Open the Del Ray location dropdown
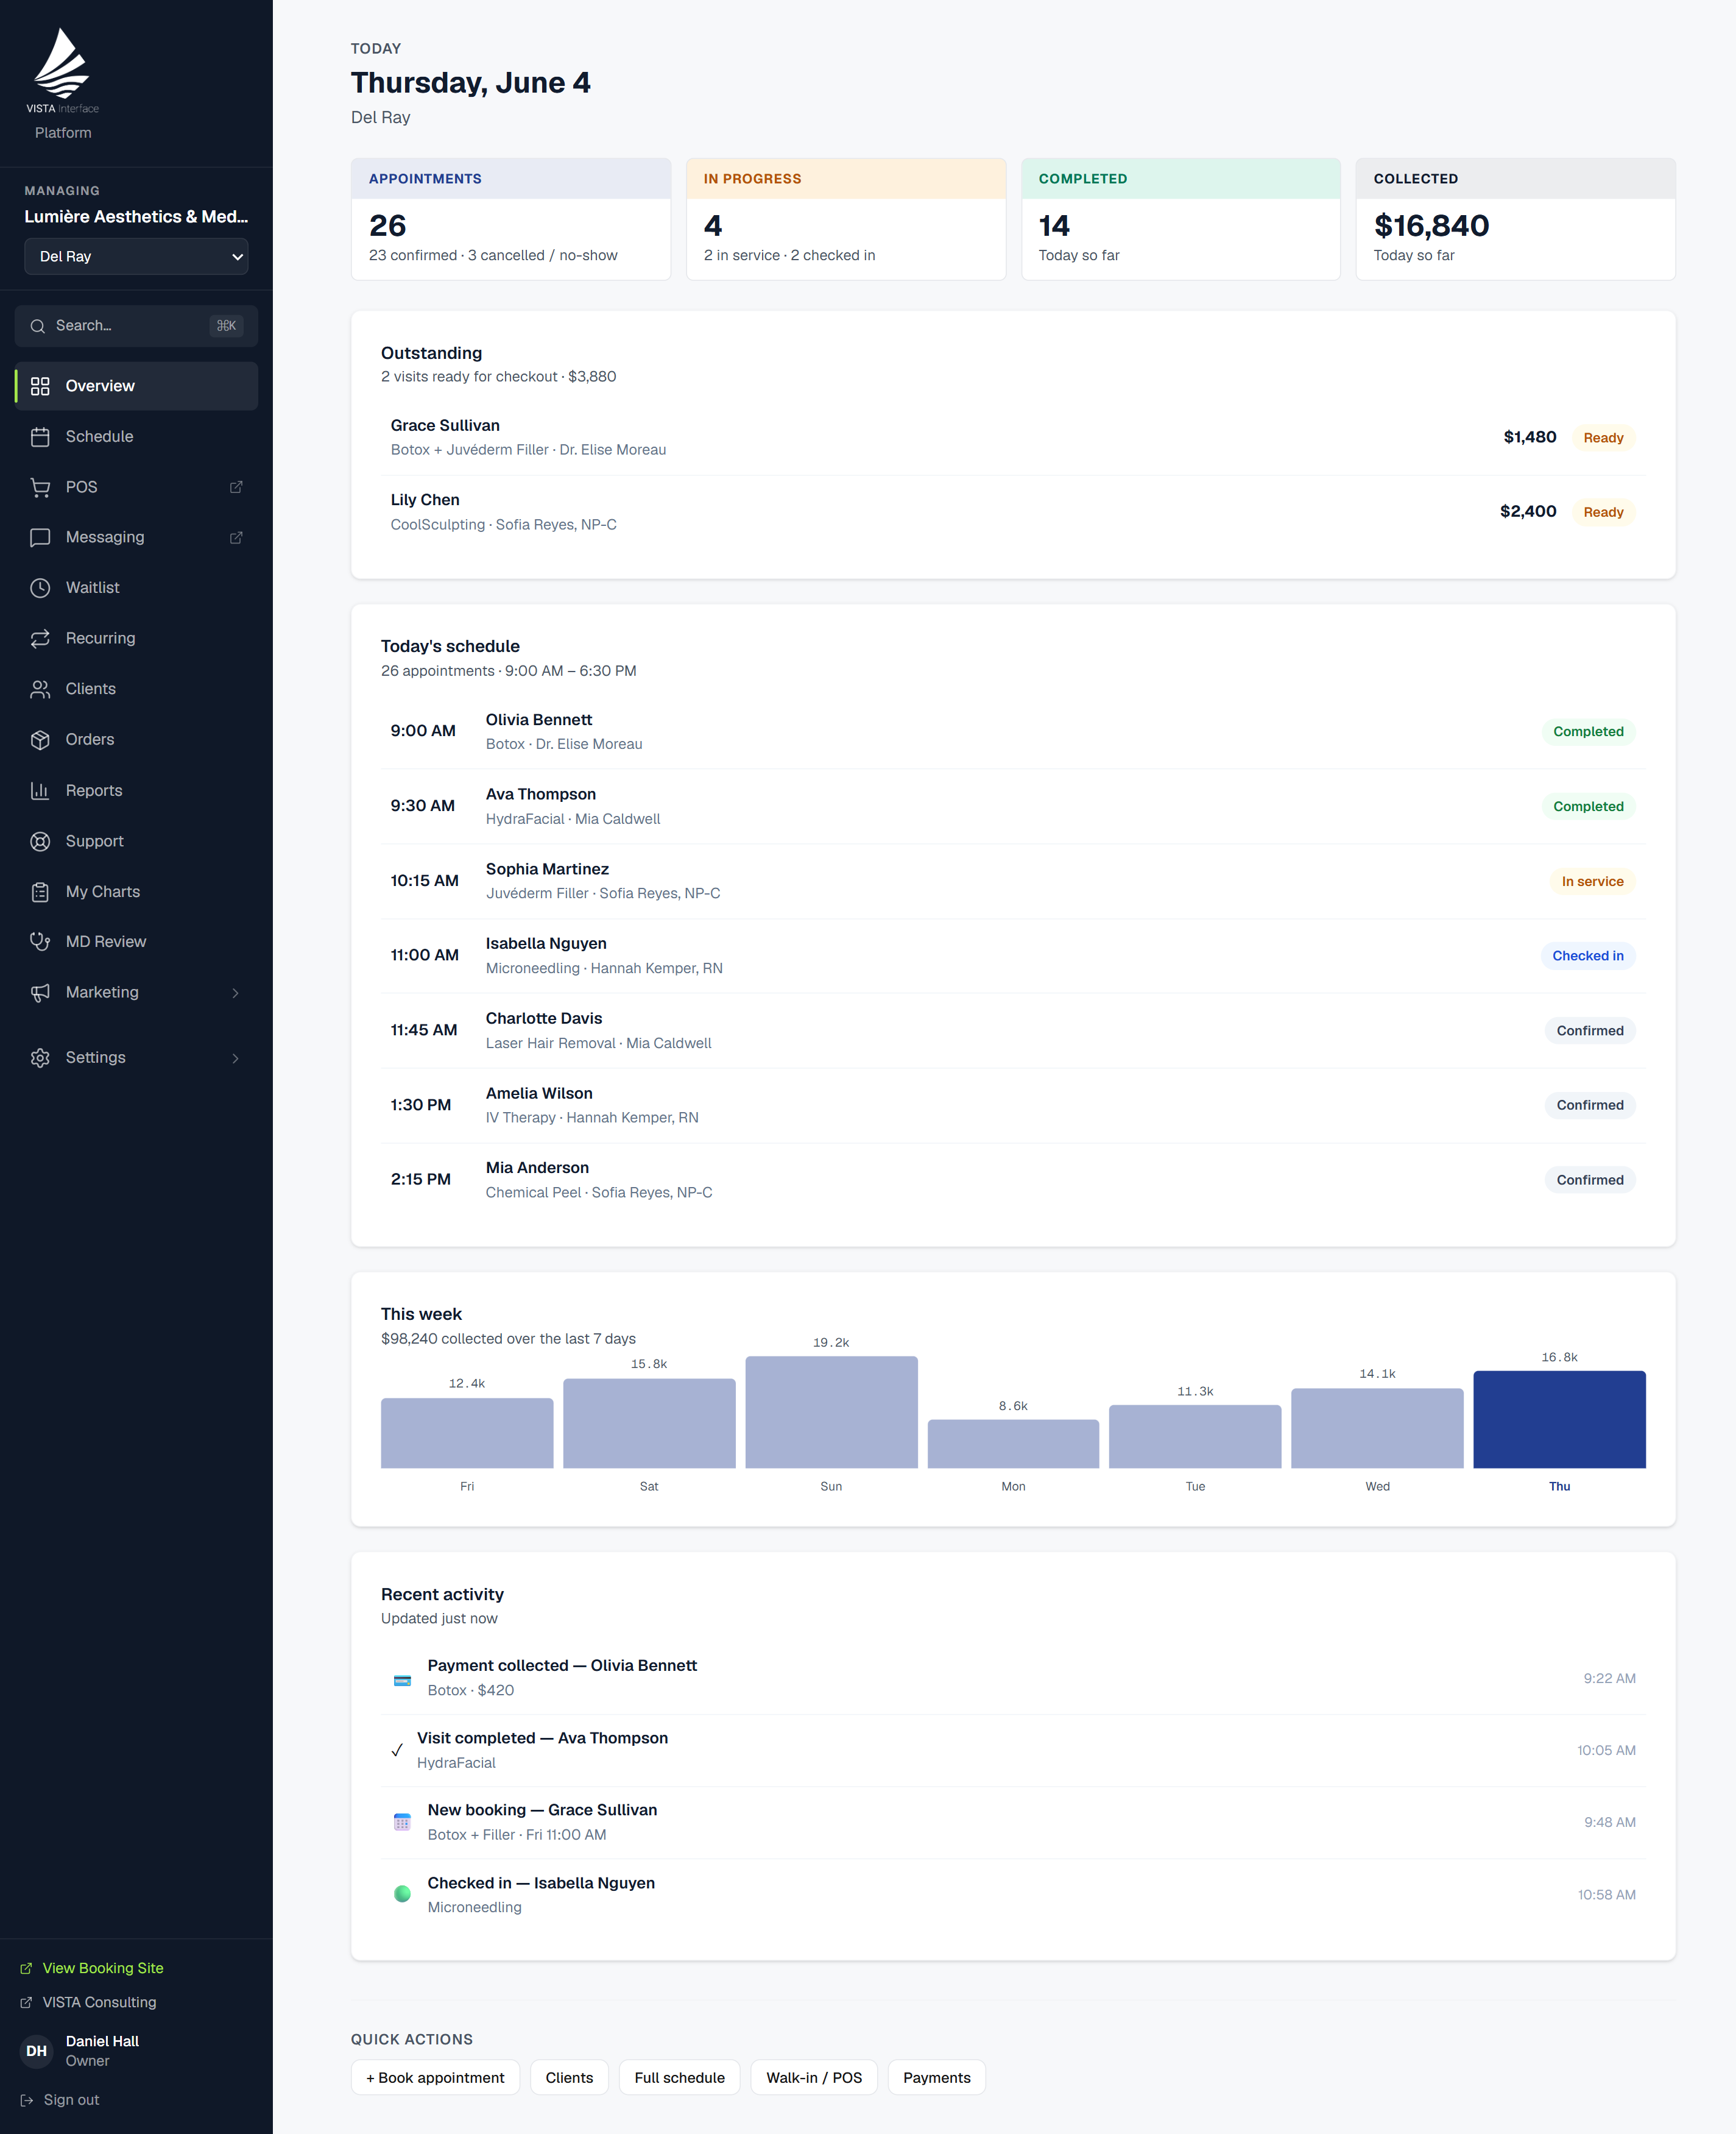The height and width of the screenshot is (2134, 1736). coord(136,257)
